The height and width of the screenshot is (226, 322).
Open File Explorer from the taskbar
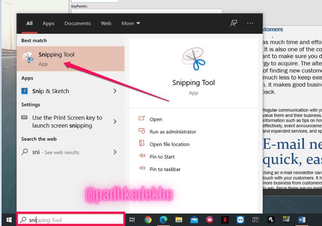coord(179,220)
